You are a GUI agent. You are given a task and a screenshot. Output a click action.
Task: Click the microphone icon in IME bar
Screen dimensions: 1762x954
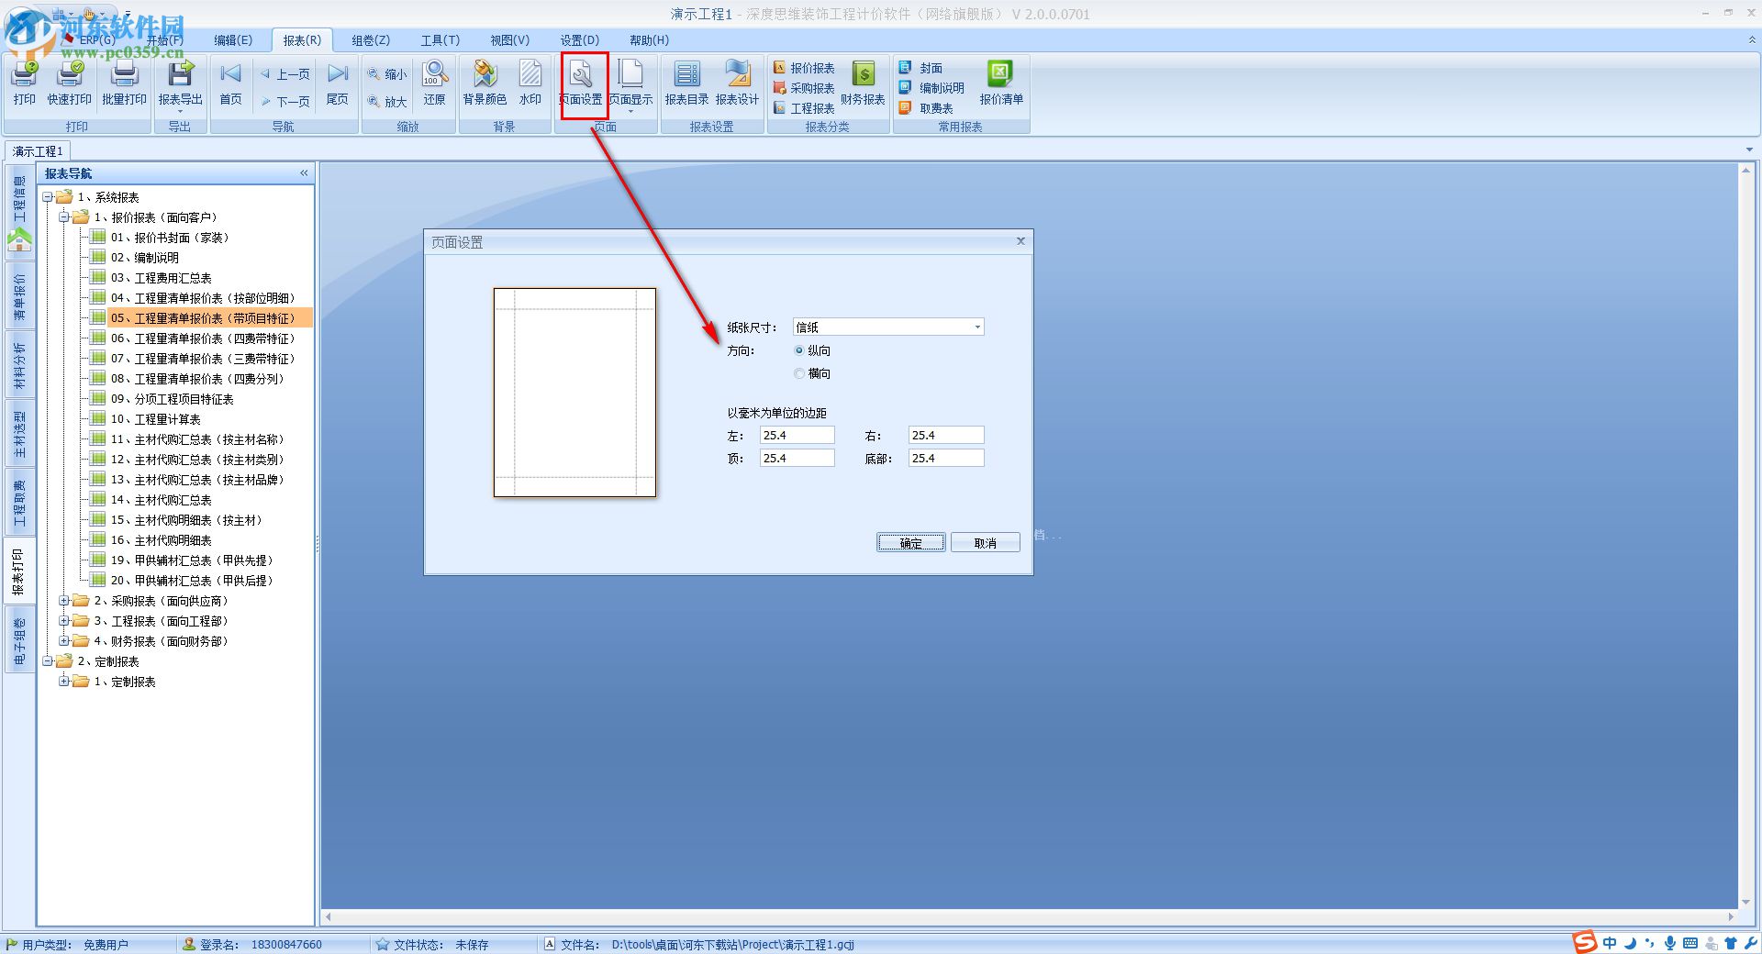(1670, 943)
